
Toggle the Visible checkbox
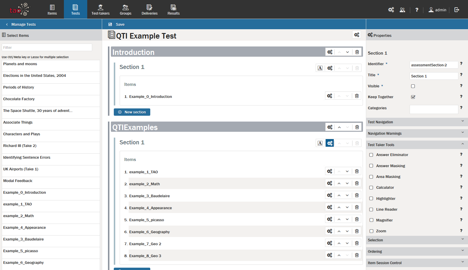413,86
